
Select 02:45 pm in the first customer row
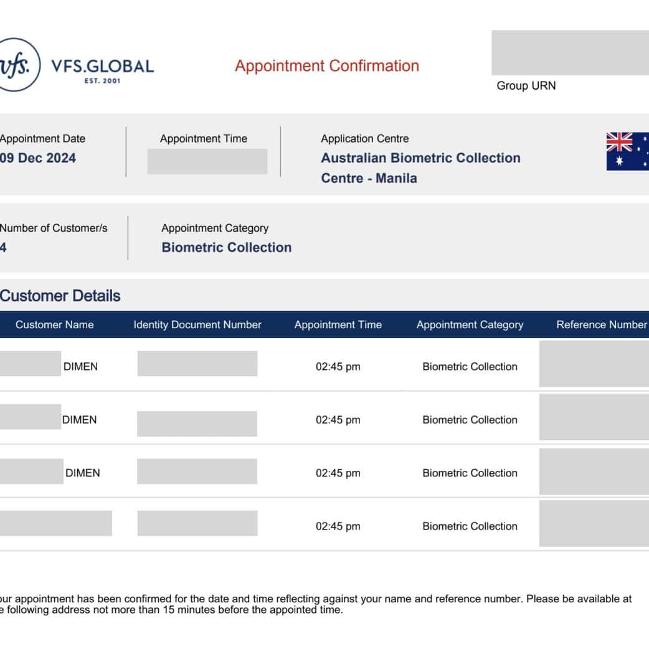tap(338, 367)
